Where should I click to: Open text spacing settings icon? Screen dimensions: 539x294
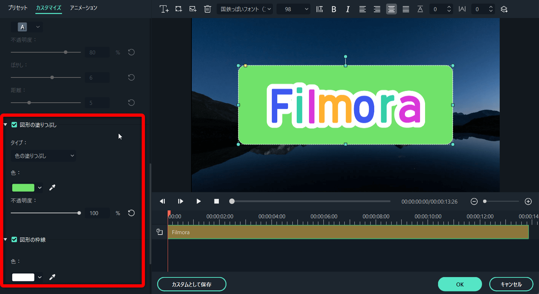click(319, 9)
